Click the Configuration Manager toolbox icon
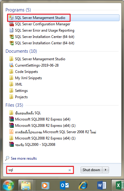 coord(11,24)
